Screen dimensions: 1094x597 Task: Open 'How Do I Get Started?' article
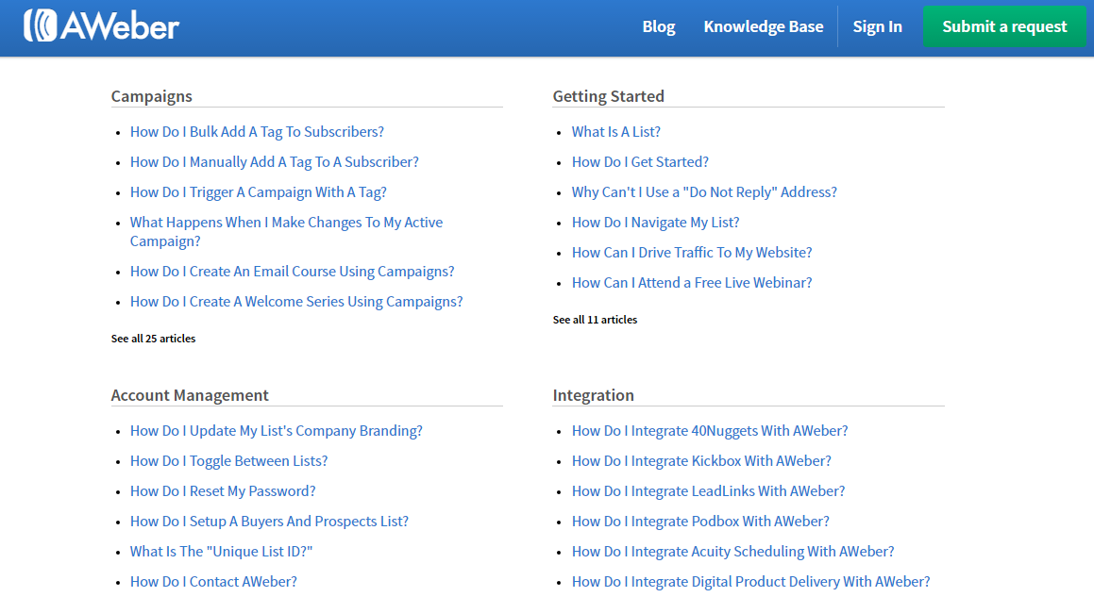(640, 162)
